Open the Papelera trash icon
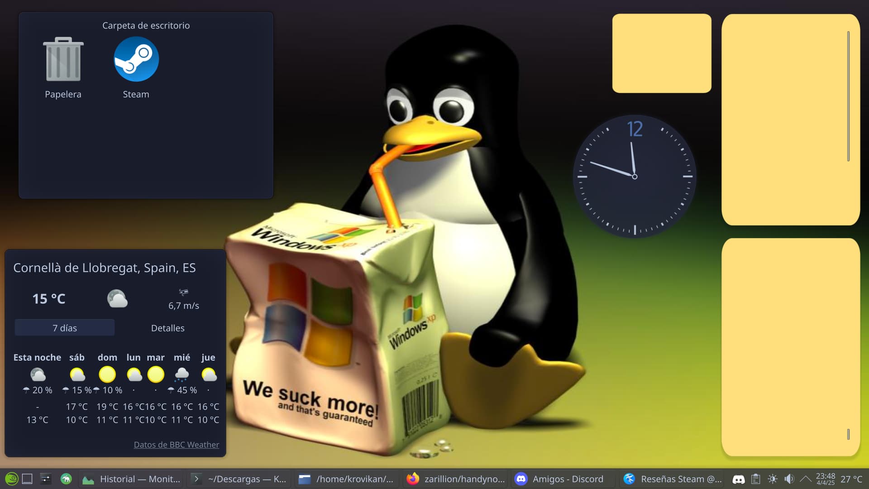The height and width of the screenshot is (489, 869). click(x=63, y=59)
